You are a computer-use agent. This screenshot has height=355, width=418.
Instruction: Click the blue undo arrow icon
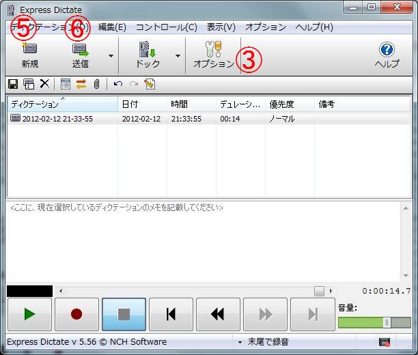coord(117,84)
